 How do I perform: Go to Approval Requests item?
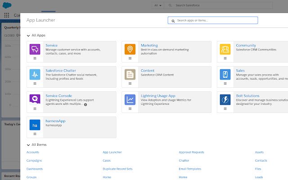pos(191,152)
